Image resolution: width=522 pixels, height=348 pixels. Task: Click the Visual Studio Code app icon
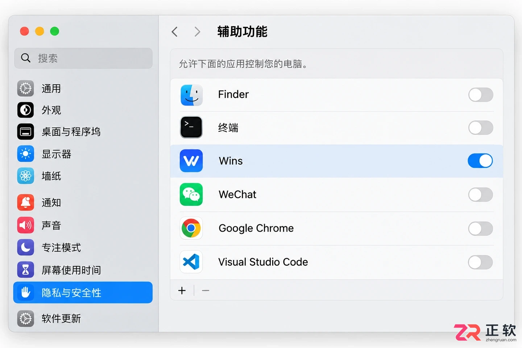point(191,262)
